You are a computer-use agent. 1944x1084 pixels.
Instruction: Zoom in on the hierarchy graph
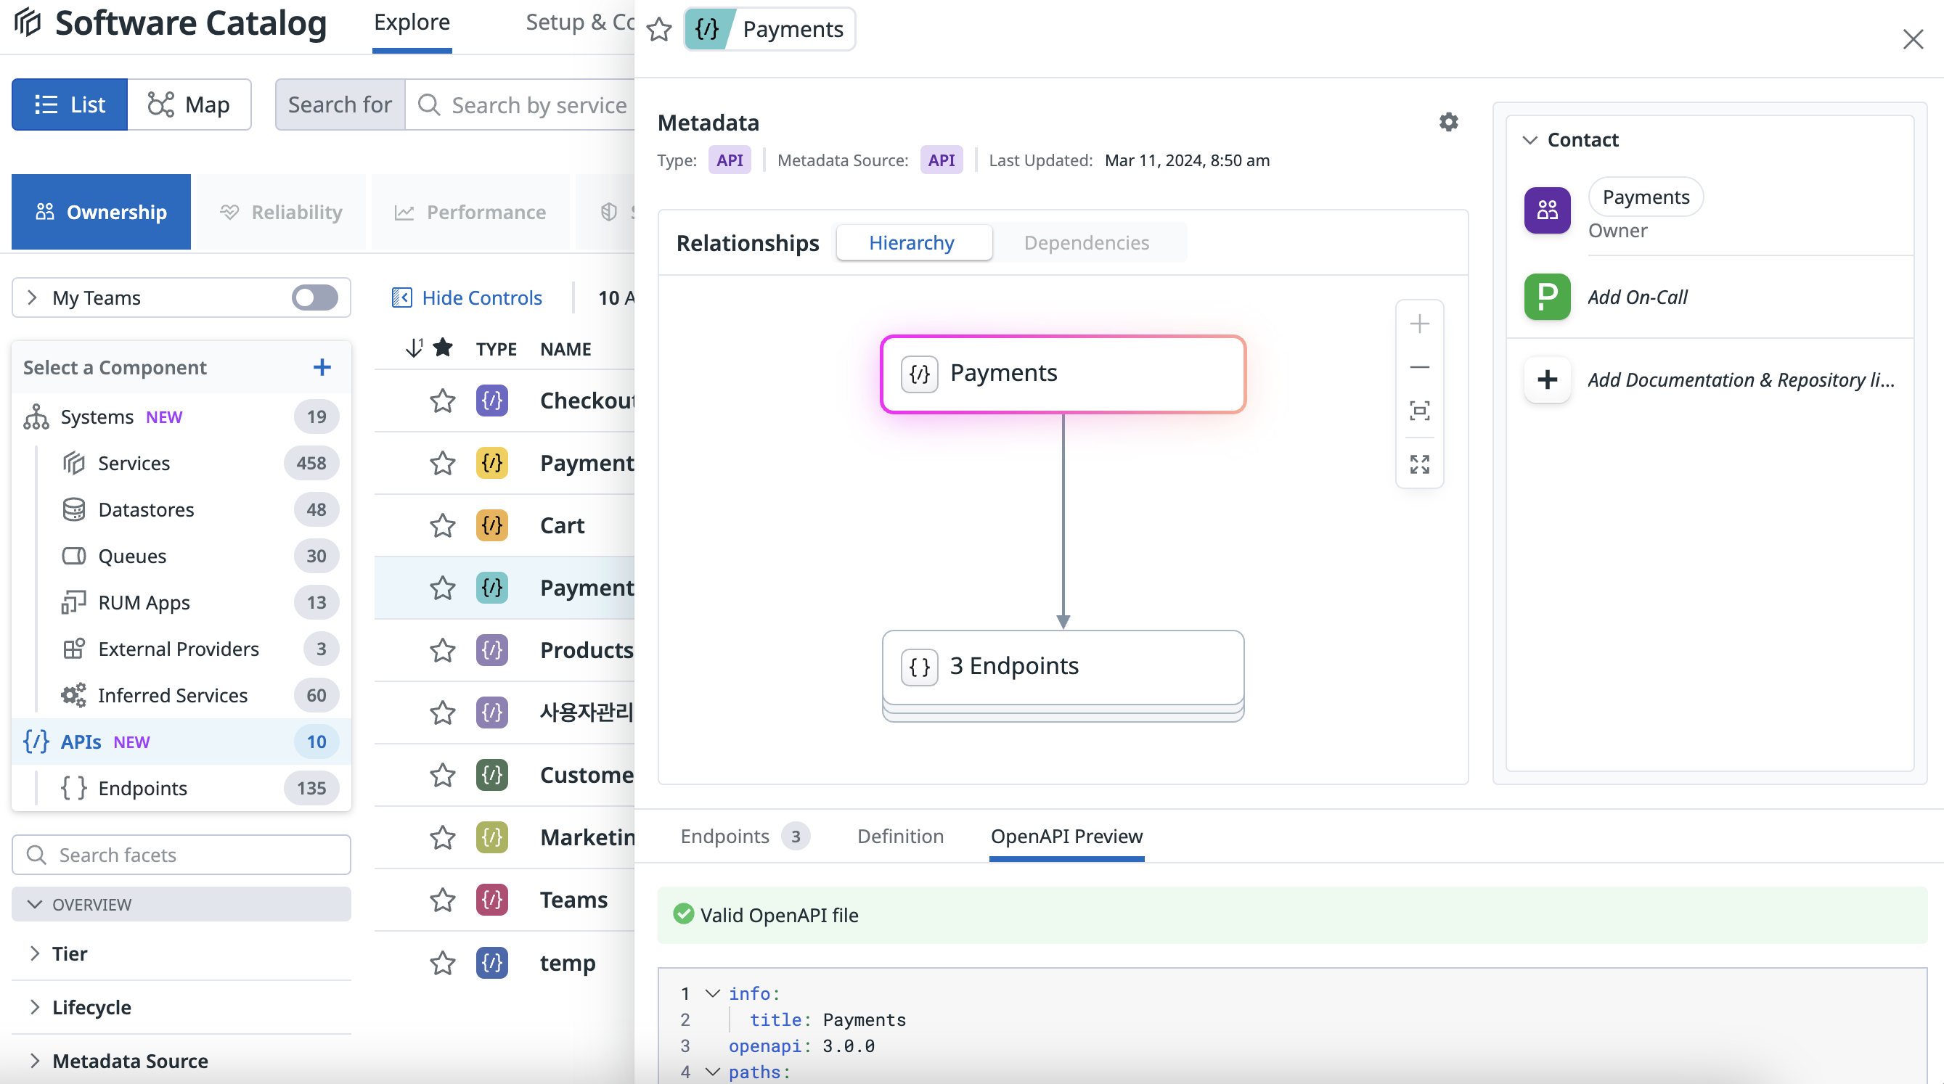click(x=1419, y=324)
